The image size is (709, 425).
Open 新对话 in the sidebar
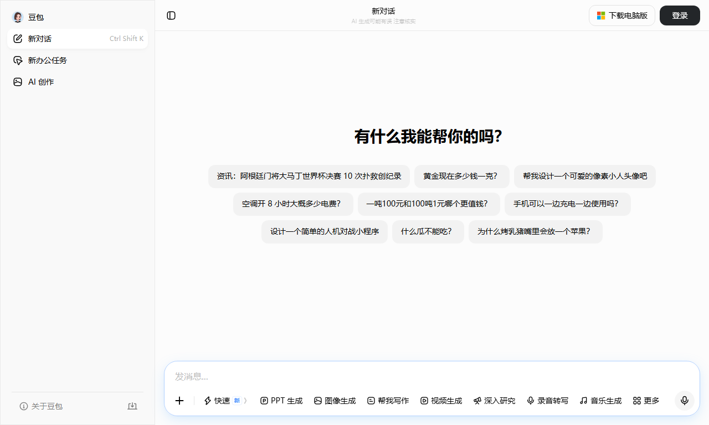[x=78, y=39]
